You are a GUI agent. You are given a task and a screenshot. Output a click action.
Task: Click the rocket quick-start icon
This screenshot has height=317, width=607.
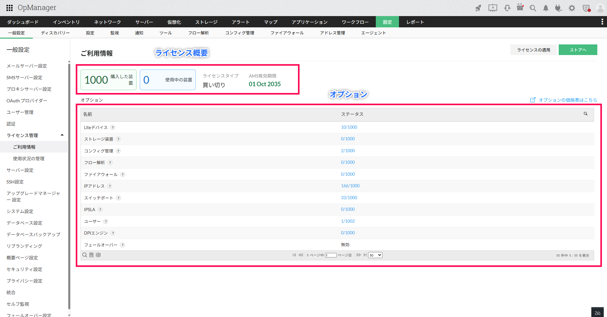[478, 8]
